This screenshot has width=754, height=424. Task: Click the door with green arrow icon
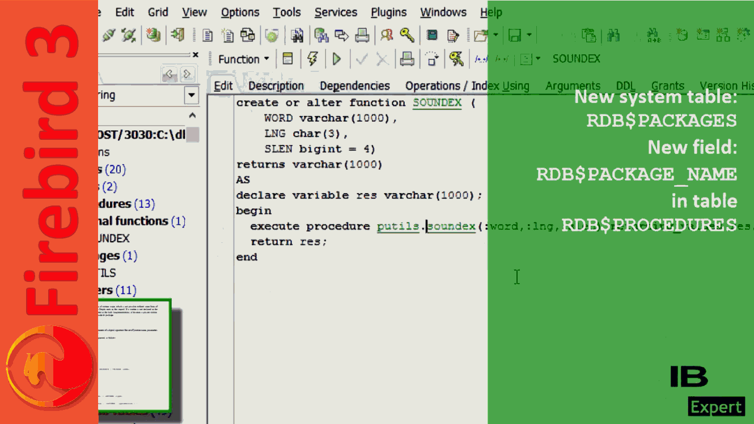[177, 35]
